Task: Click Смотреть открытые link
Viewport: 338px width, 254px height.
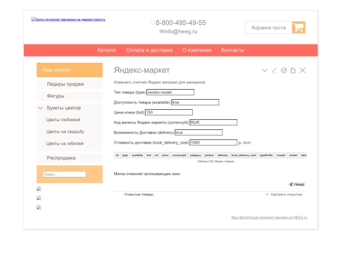Action: click(x=286, y=194)
